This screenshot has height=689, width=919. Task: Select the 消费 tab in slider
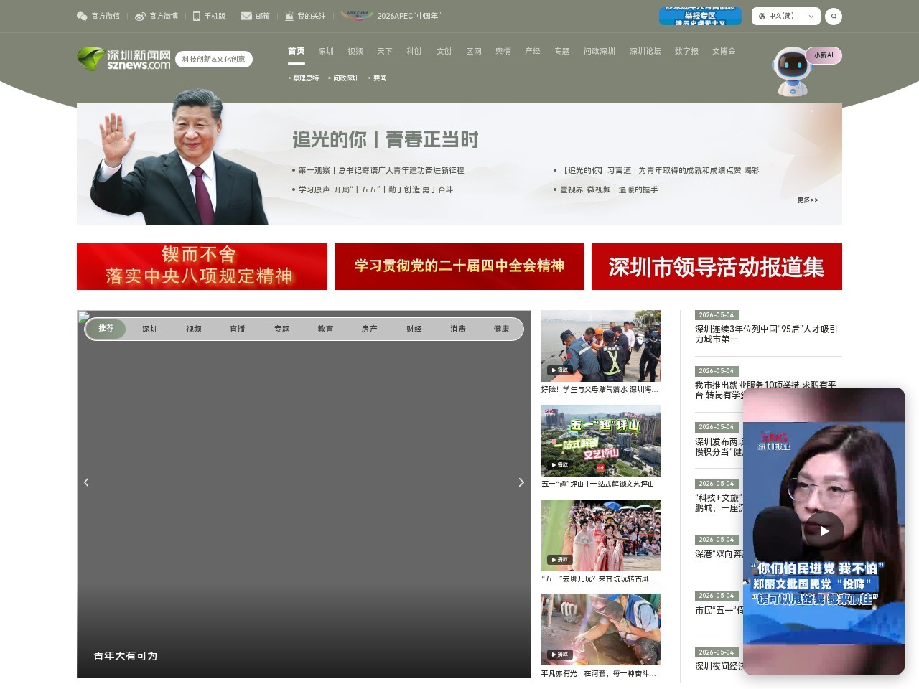coord(458,329)
